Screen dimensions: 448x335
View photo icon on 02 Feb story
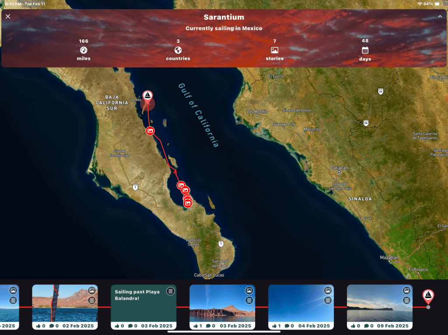coord(91,290)
